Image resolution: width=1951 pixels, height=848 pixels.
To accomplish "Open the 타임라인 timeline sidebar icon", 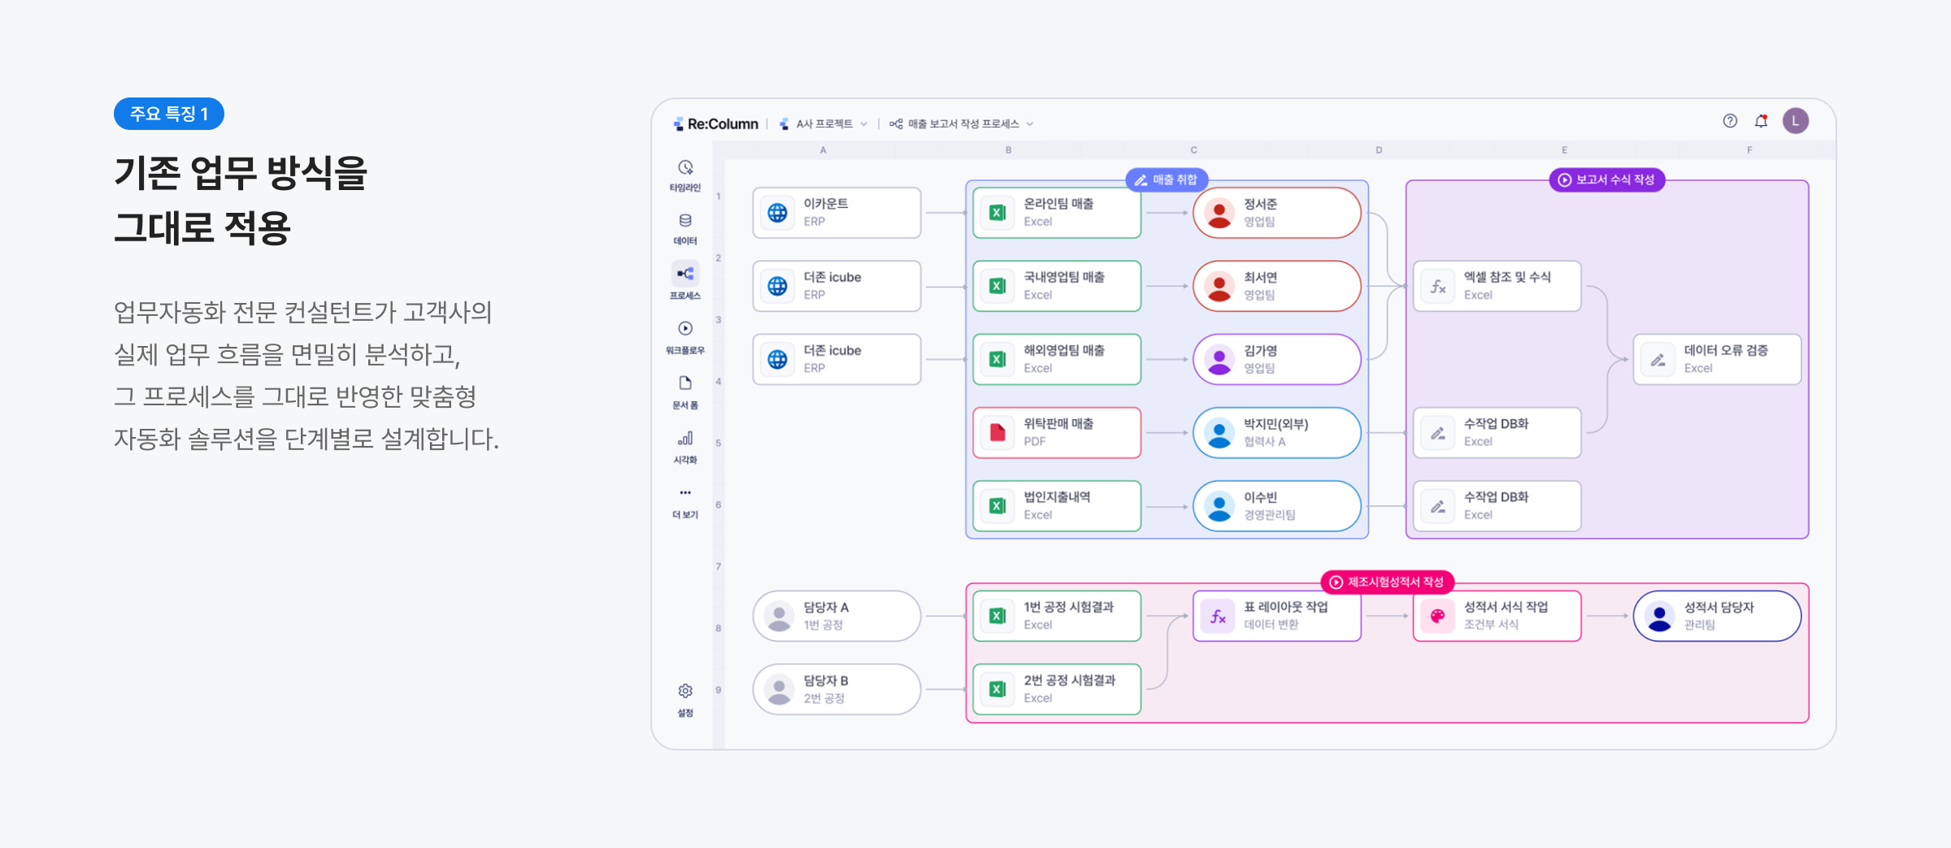I will (685, 169).
